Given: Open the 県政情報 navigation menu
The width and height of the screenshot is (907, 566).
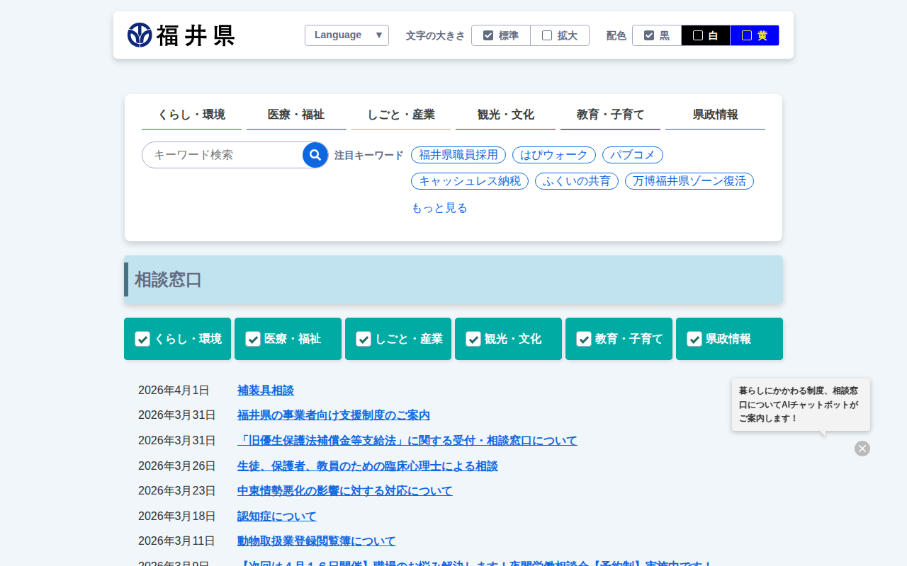Looking at the screenshot, I should click(x=715, y=115).
